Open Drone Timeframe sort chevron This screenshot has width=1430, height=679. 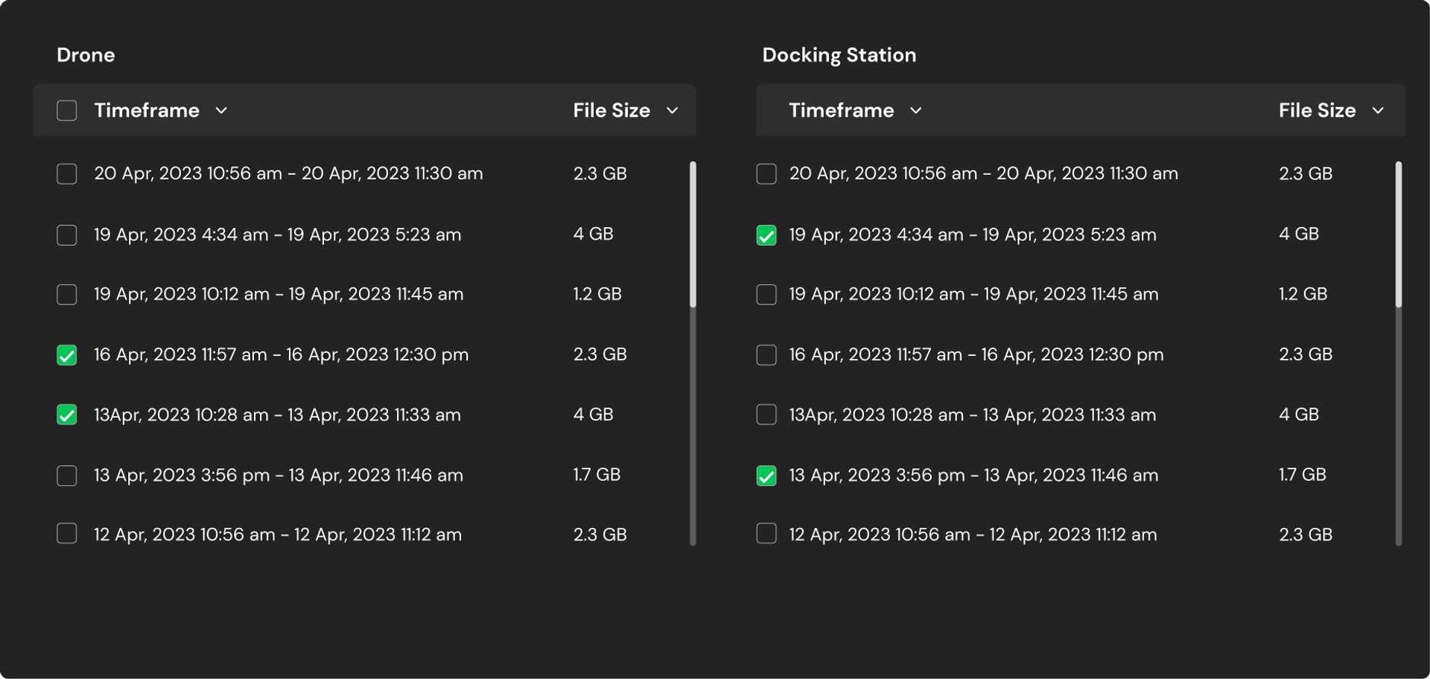pyautogui.click(x=221, y=110)
